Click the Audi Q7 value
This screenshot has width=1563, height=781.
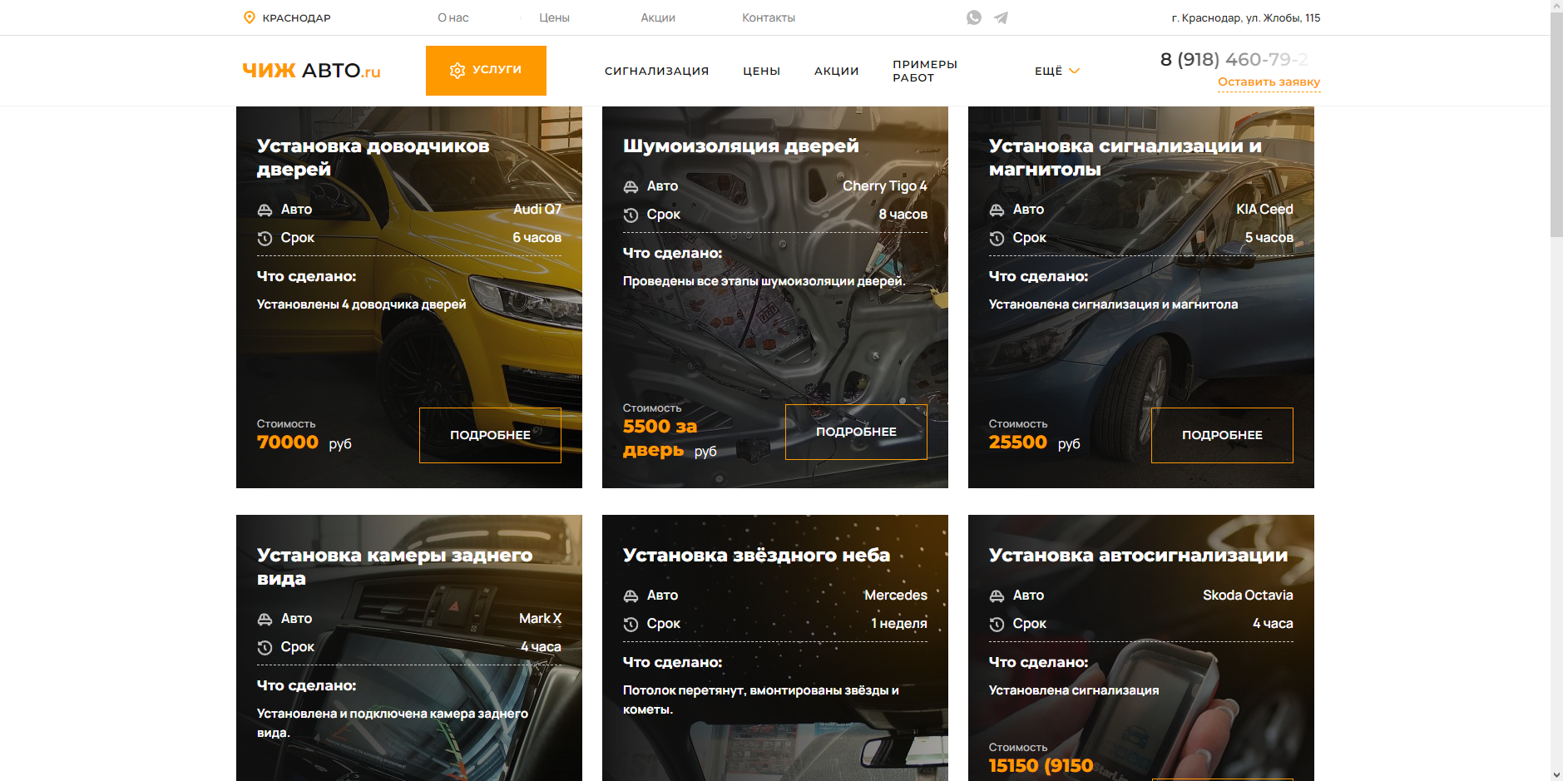pyautogui.click(x=537, y=210)
